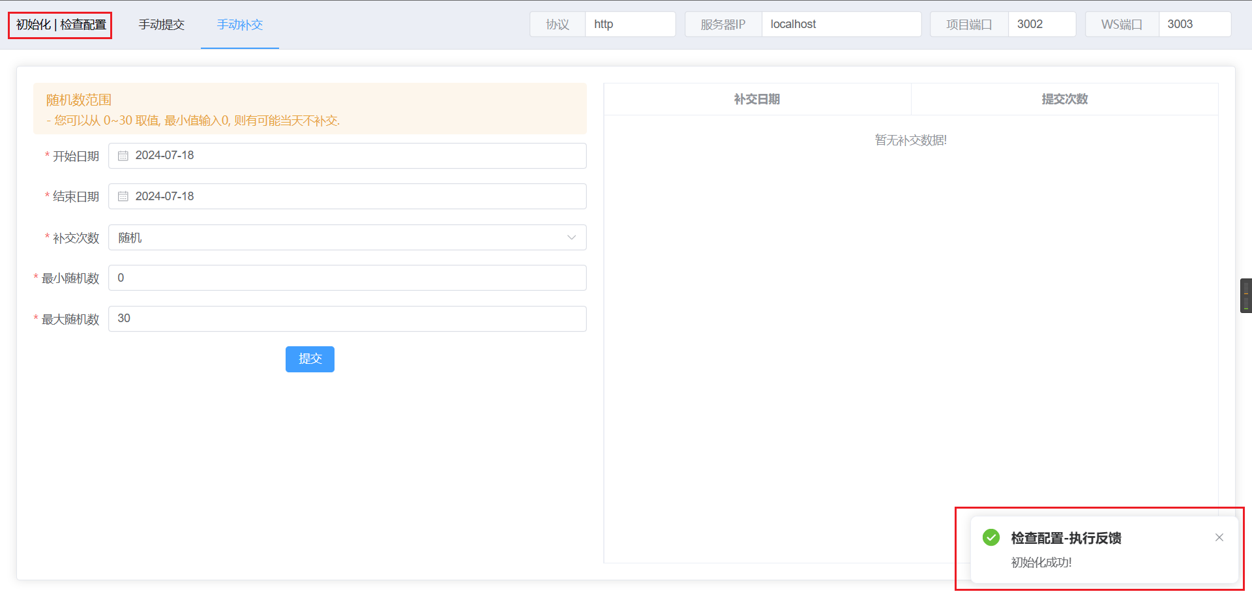The height and width of the screenshot is (596, 1252).
Task: Click the dark side handle at right edge
Action: 1246,295
